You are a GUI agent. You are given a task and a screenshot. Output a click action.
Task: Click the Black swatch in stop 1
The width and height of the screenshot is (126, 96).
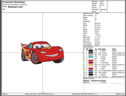91,51
